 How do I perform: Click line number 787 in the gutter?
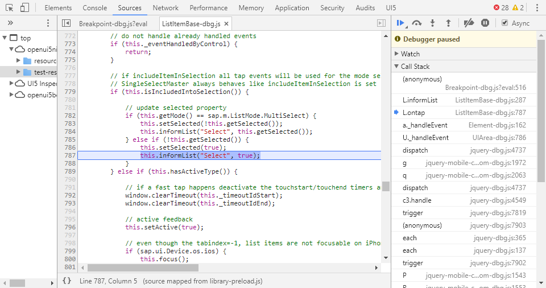click(x=70, y=155)
